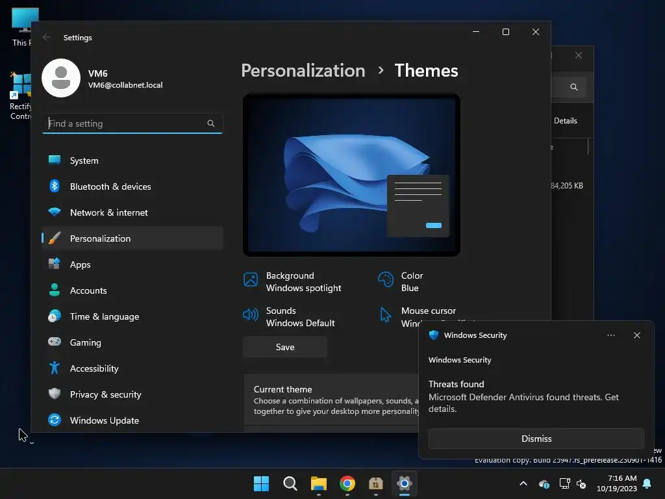Click Details in the background window

pyautogui.click(x=566, y=120)
